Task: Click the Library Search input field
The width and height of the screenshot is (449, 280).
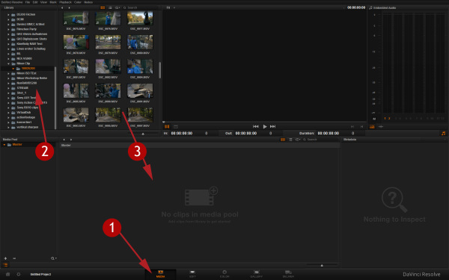Action: click(141, 7)
